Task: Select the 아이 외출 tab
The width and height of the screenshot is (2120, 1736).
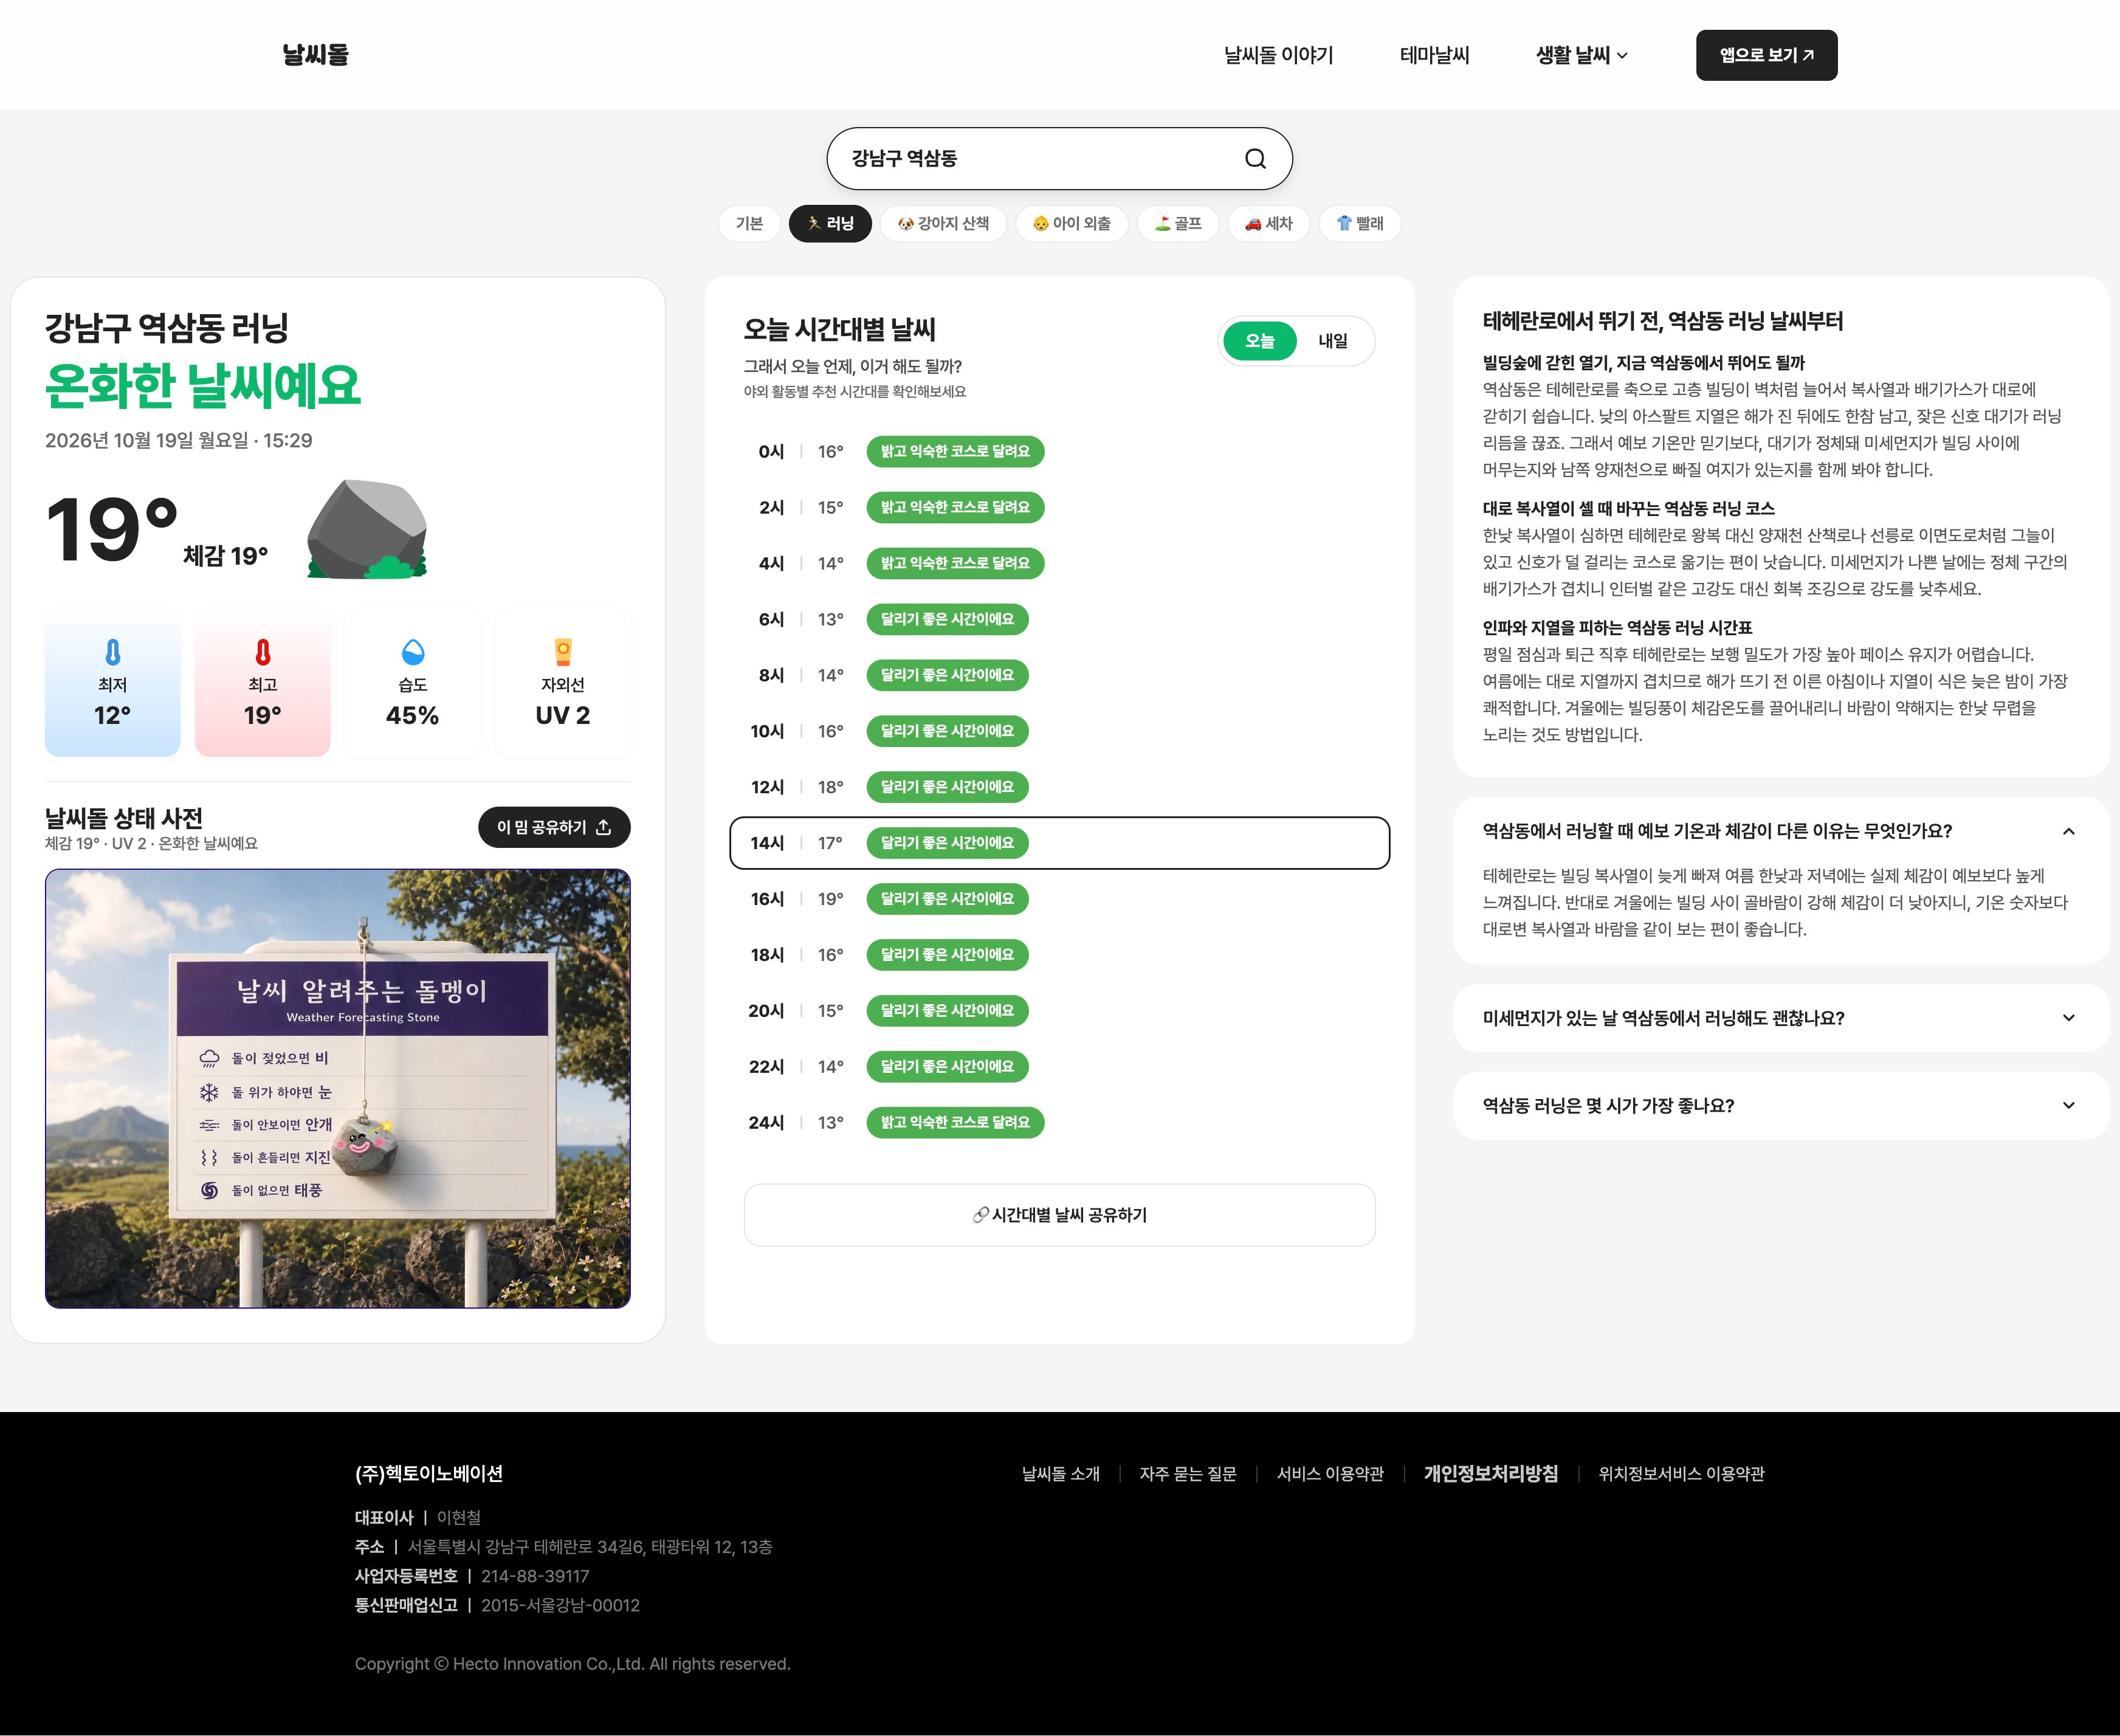Action: 1072,223
